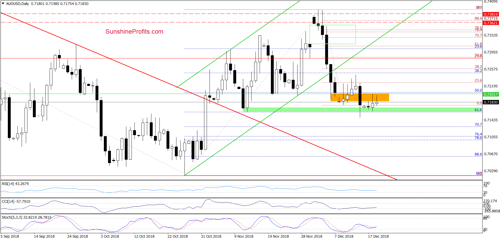This screenshot has width=500, height=240.
Task: Click the SunshineProfits.com label
Action: coord(134,32)
